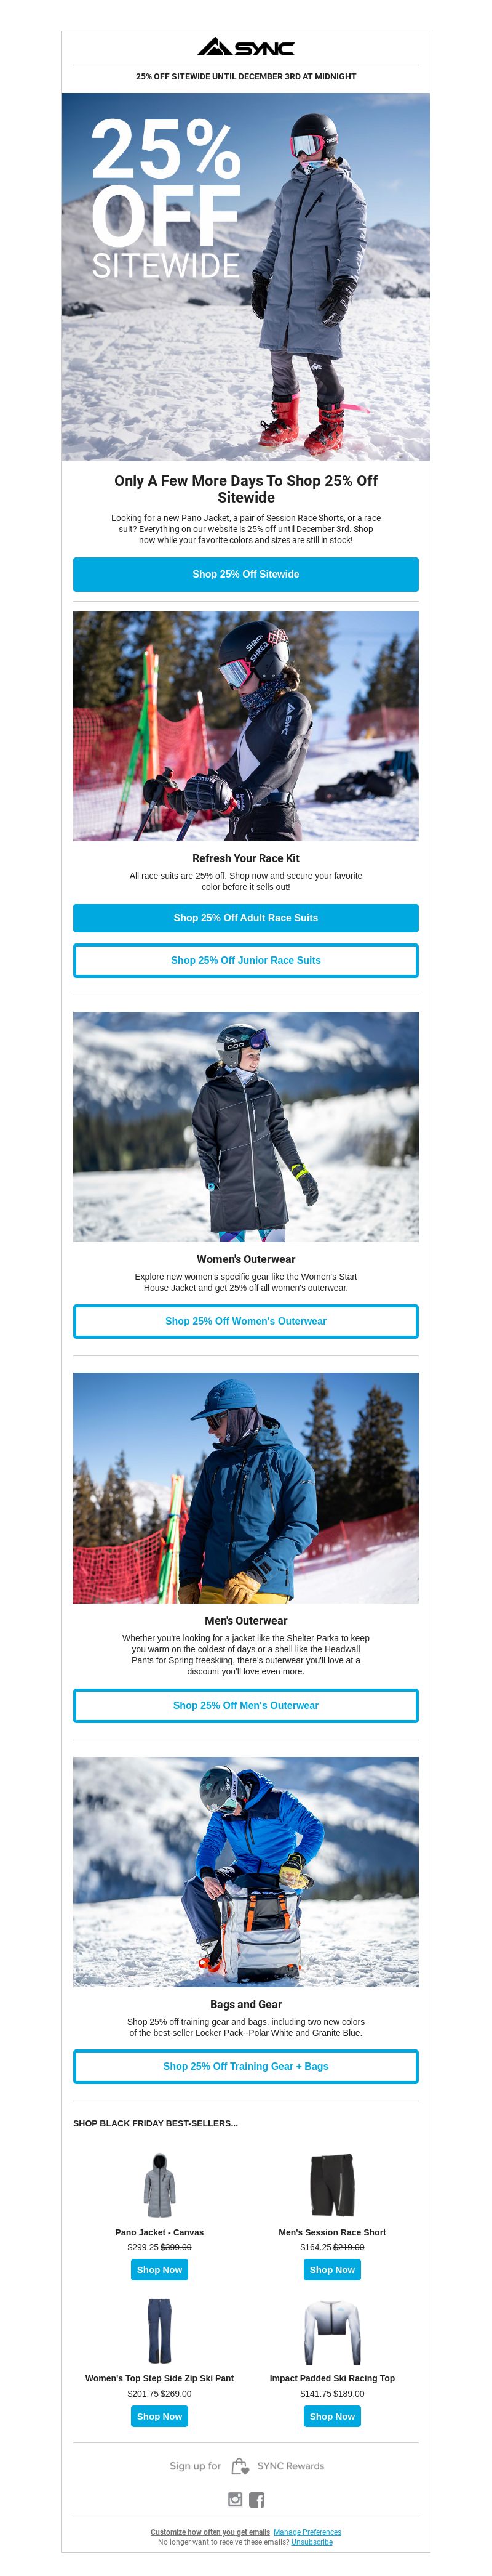Open Shop 25% Off Women's Outerwear
Screen dimensions: 492x2576
click(245, 1321)
